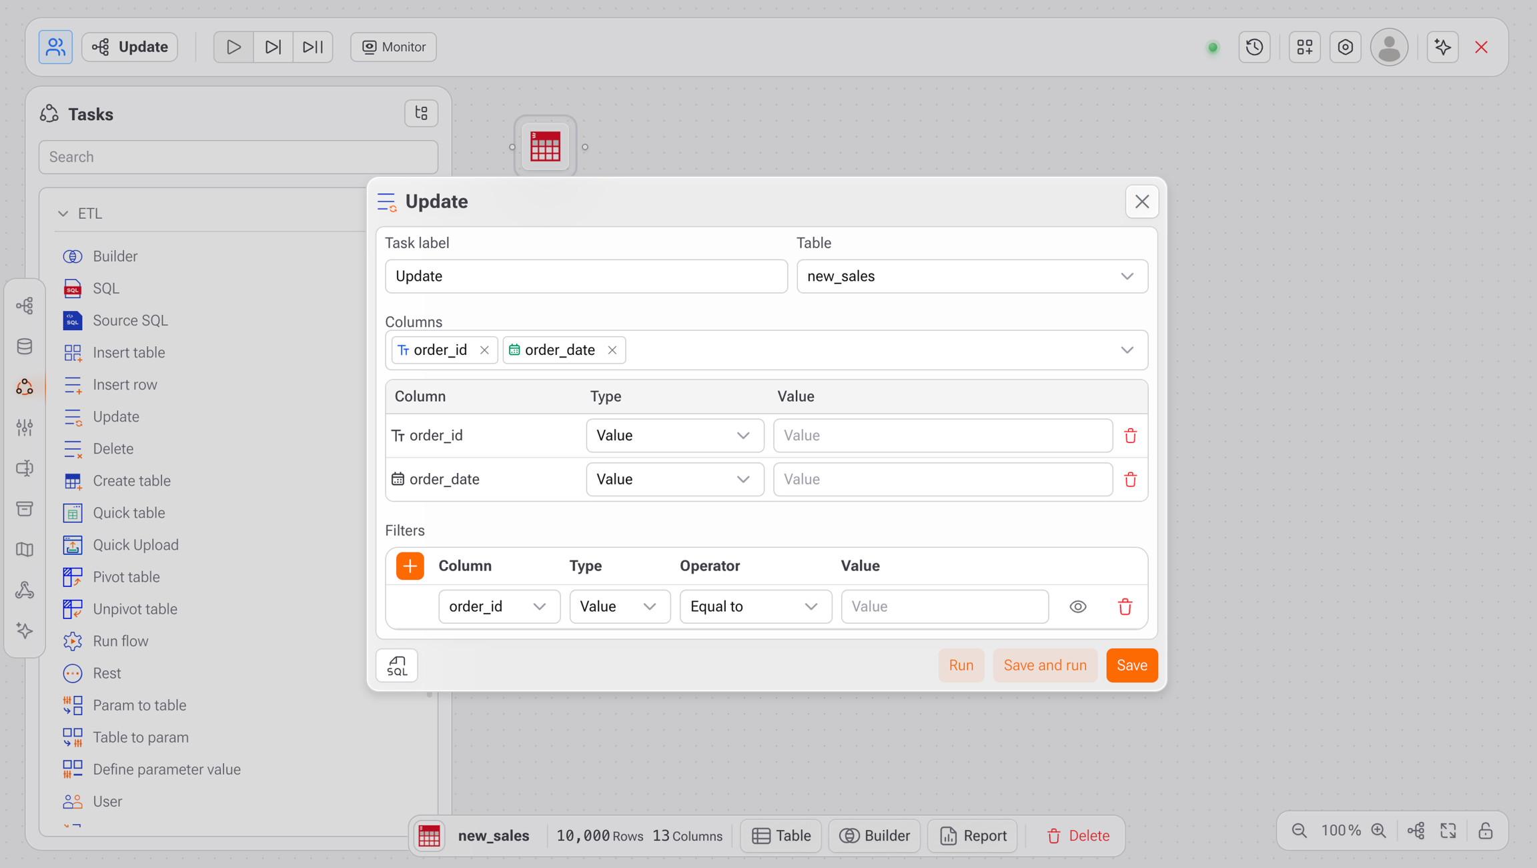The height and width of the screenshot is (868, 1537).
Task: Collapse the ETL section
Action: [63, 213]
